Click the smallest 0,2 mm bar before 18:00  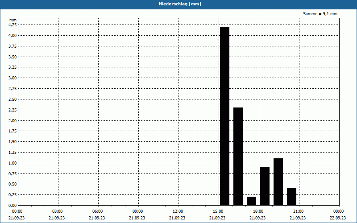pyautogui.click(x=251, y=201)
